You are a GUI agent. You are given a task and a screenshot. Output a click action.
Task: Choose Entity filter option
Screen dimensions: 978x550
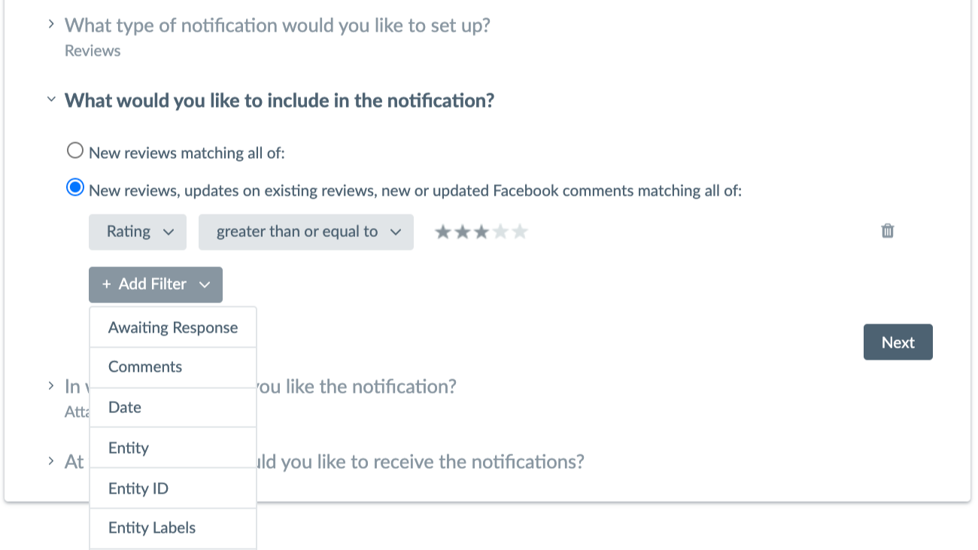point(173,448)
